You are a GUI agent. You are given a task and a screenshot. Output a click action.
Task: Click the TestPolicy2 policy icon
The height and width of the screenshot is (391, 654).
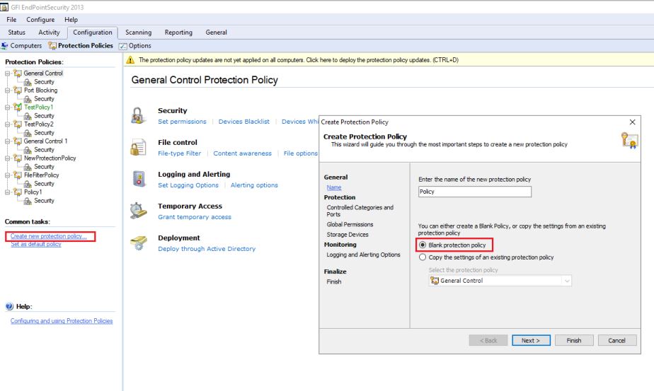[x=18, y=124]
